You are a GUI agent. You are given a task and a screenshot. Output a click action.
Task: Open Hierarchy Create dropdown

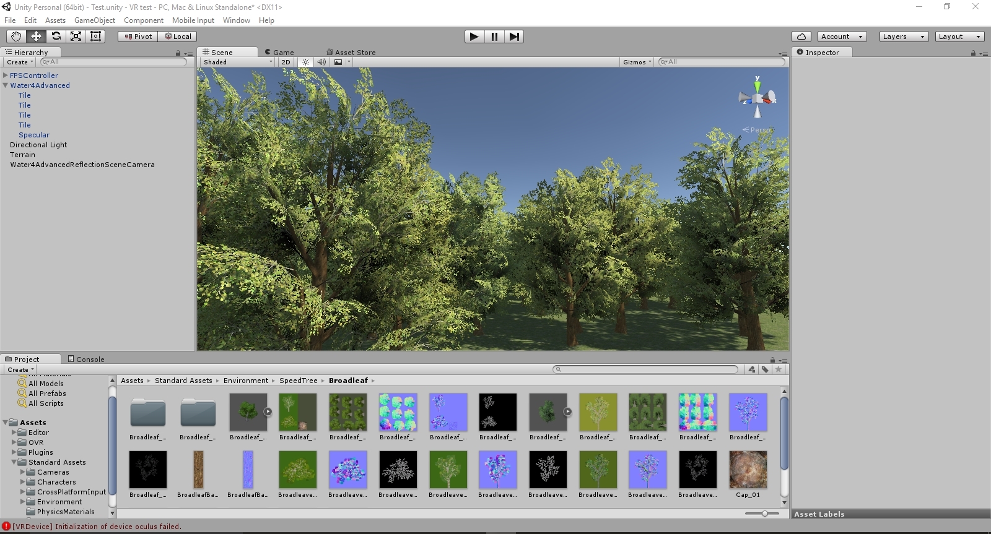[x=20, y=62]
